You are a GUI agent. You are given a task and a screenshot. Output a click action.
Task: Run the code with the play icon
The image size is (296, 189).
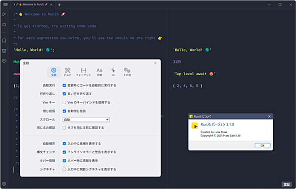coord(4,14)
